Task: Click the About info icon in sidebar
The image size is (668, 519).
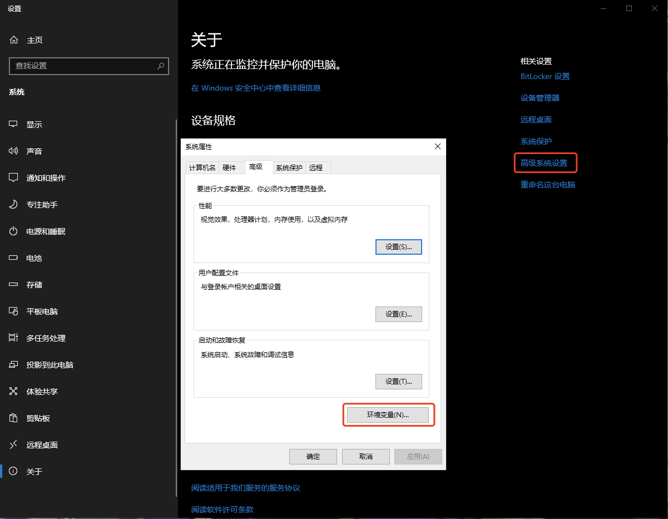Action: click(x=14, y=472)
